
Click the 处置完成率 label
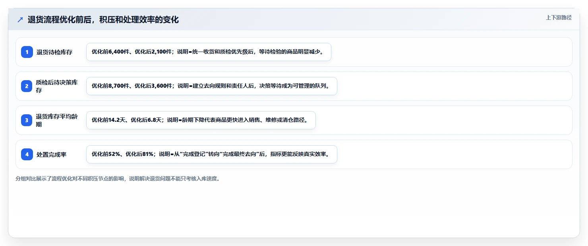coord(51,154)
